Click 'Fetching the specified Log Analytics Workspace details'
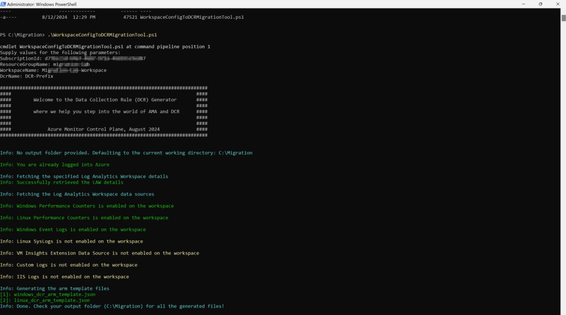Viewport: 566px width, 315px height. (84, 176)
